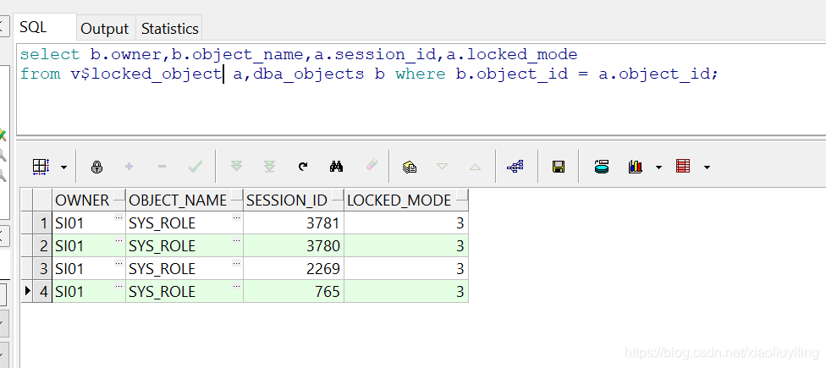Click the export query results icon
Image resolution: width=826 pixels, height=368 pixels.
[602, 167]
